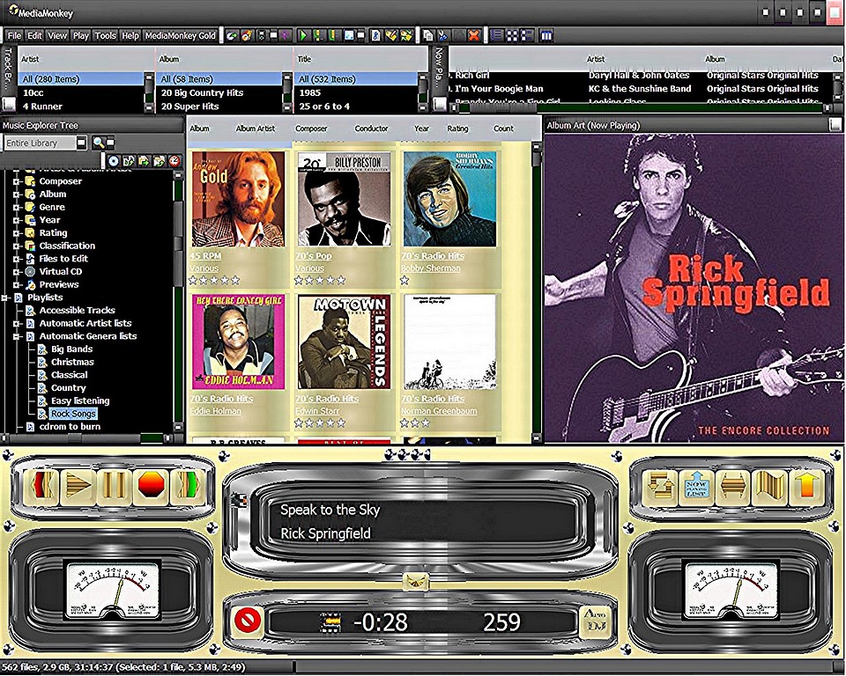The image size is (846, 676).
Task: Click the music notes sync icon above tree
Action: pyautogui.click(x=129, y=161)
